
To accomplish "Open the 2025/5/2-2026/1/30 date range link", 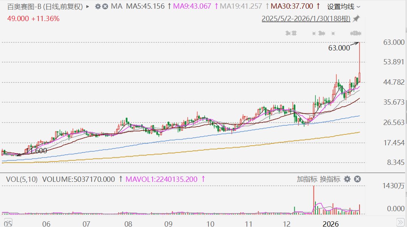I will coord(306,18).
